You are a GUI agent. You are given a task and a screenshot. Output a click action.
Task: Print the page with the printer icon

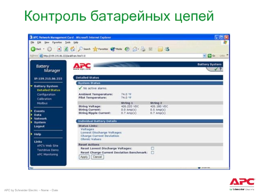[143, 49]
